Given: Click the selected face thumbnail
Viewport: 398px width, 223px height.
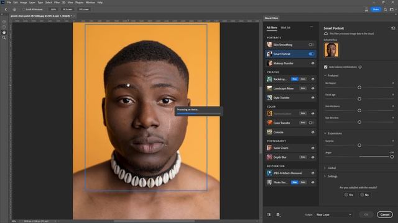Looking at the screenshot, I should pyautogui.click(x=331, y=50).
